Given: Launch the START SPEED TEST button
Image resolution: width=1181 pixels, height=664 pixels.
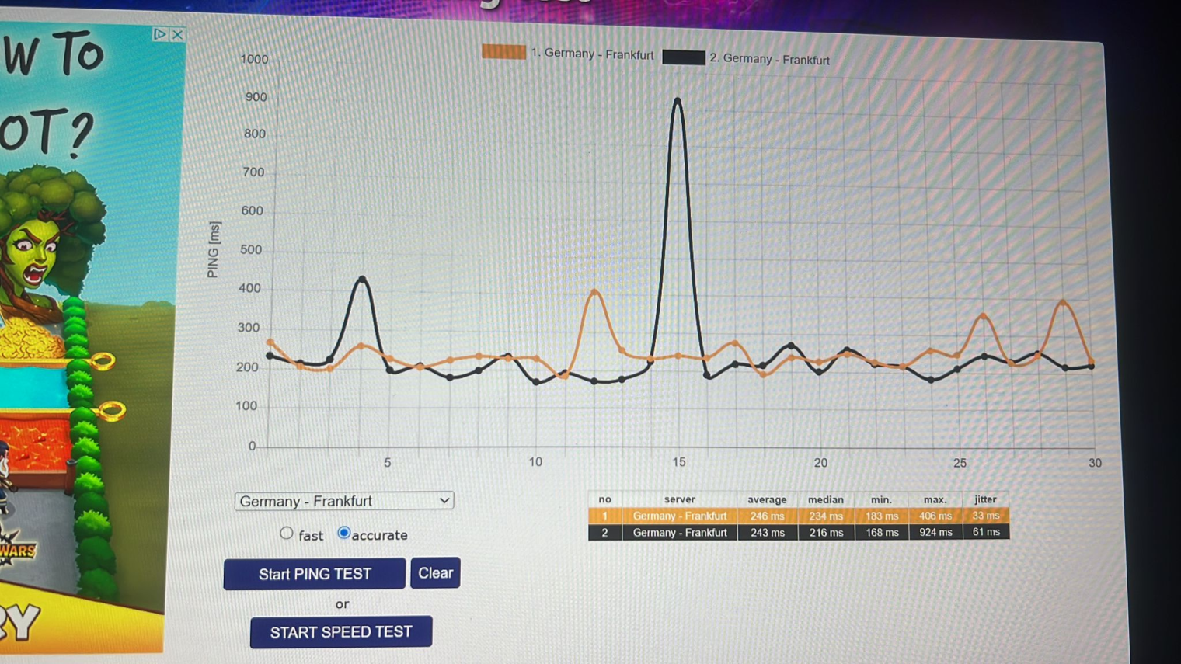Looking at the screenshot, I should (x=341, y=632).
